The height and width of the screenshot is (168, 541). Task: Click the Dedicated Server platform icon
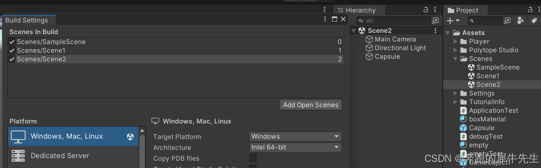(18, 155)
